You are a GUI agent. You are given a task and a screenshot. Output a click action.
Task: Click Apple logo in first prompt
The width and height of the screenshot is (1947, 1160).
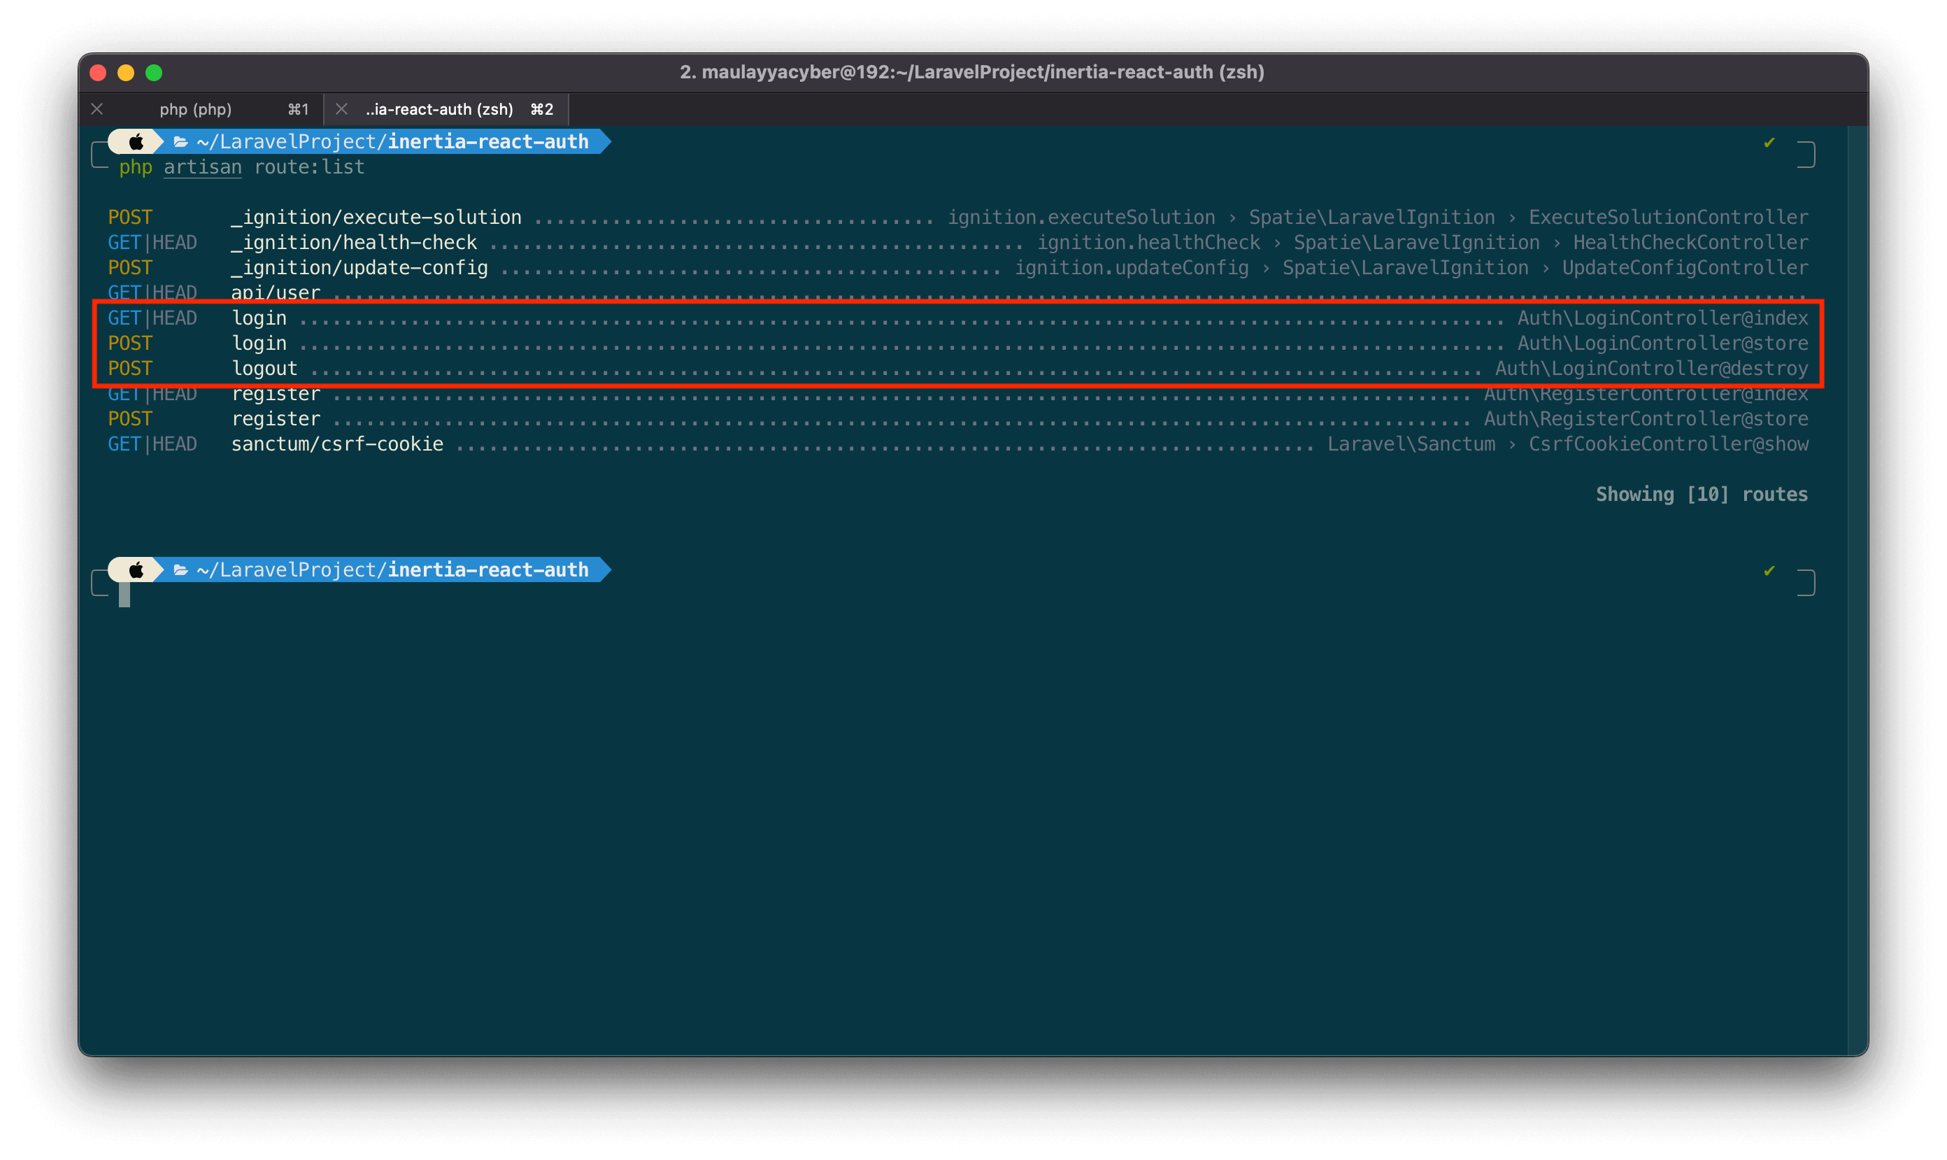136,141
